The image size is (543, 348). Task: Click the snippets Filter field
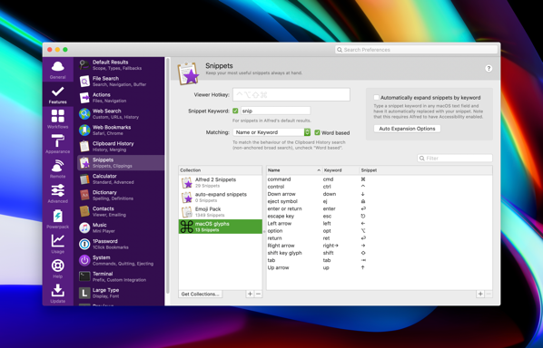[455, 159]
